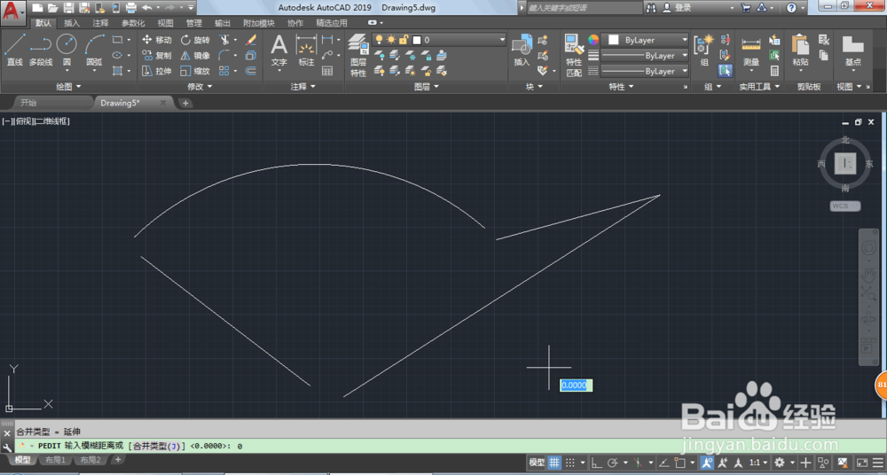Add a new drawing tab with plus
Image resolution: width=887 pixels, height=475 pixels.
point(185,103)
